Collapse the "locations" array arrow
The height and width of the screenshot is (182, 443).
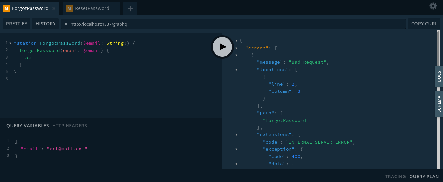236,70
